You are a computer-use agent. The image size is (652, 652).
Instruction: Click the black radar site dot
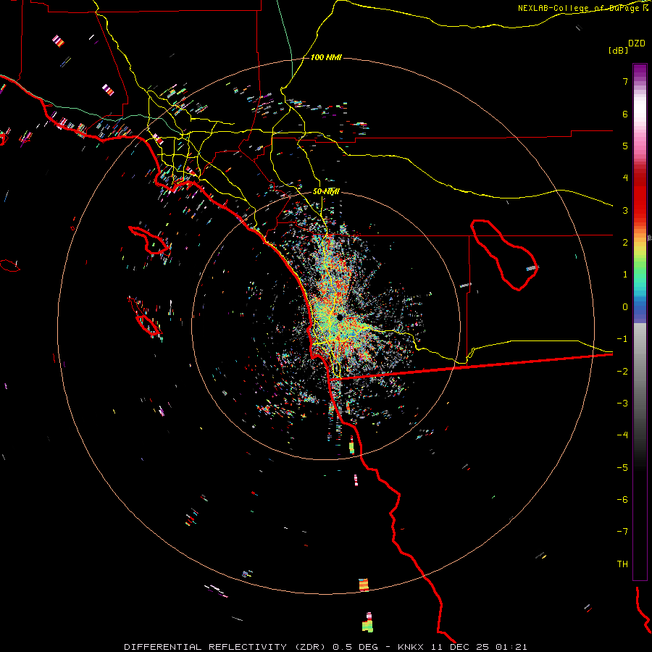340,317
